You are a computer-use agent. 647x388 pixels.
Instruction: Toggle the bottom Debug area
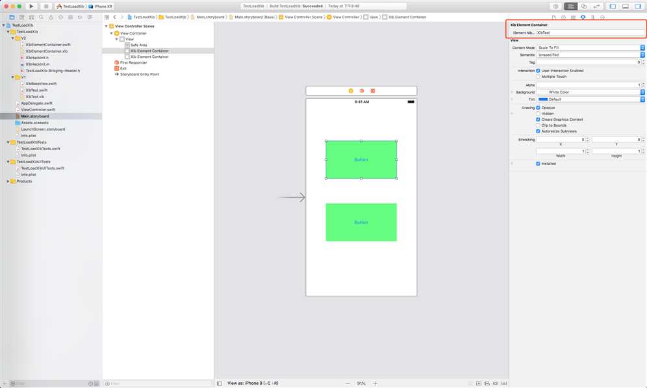pos(626,6)
